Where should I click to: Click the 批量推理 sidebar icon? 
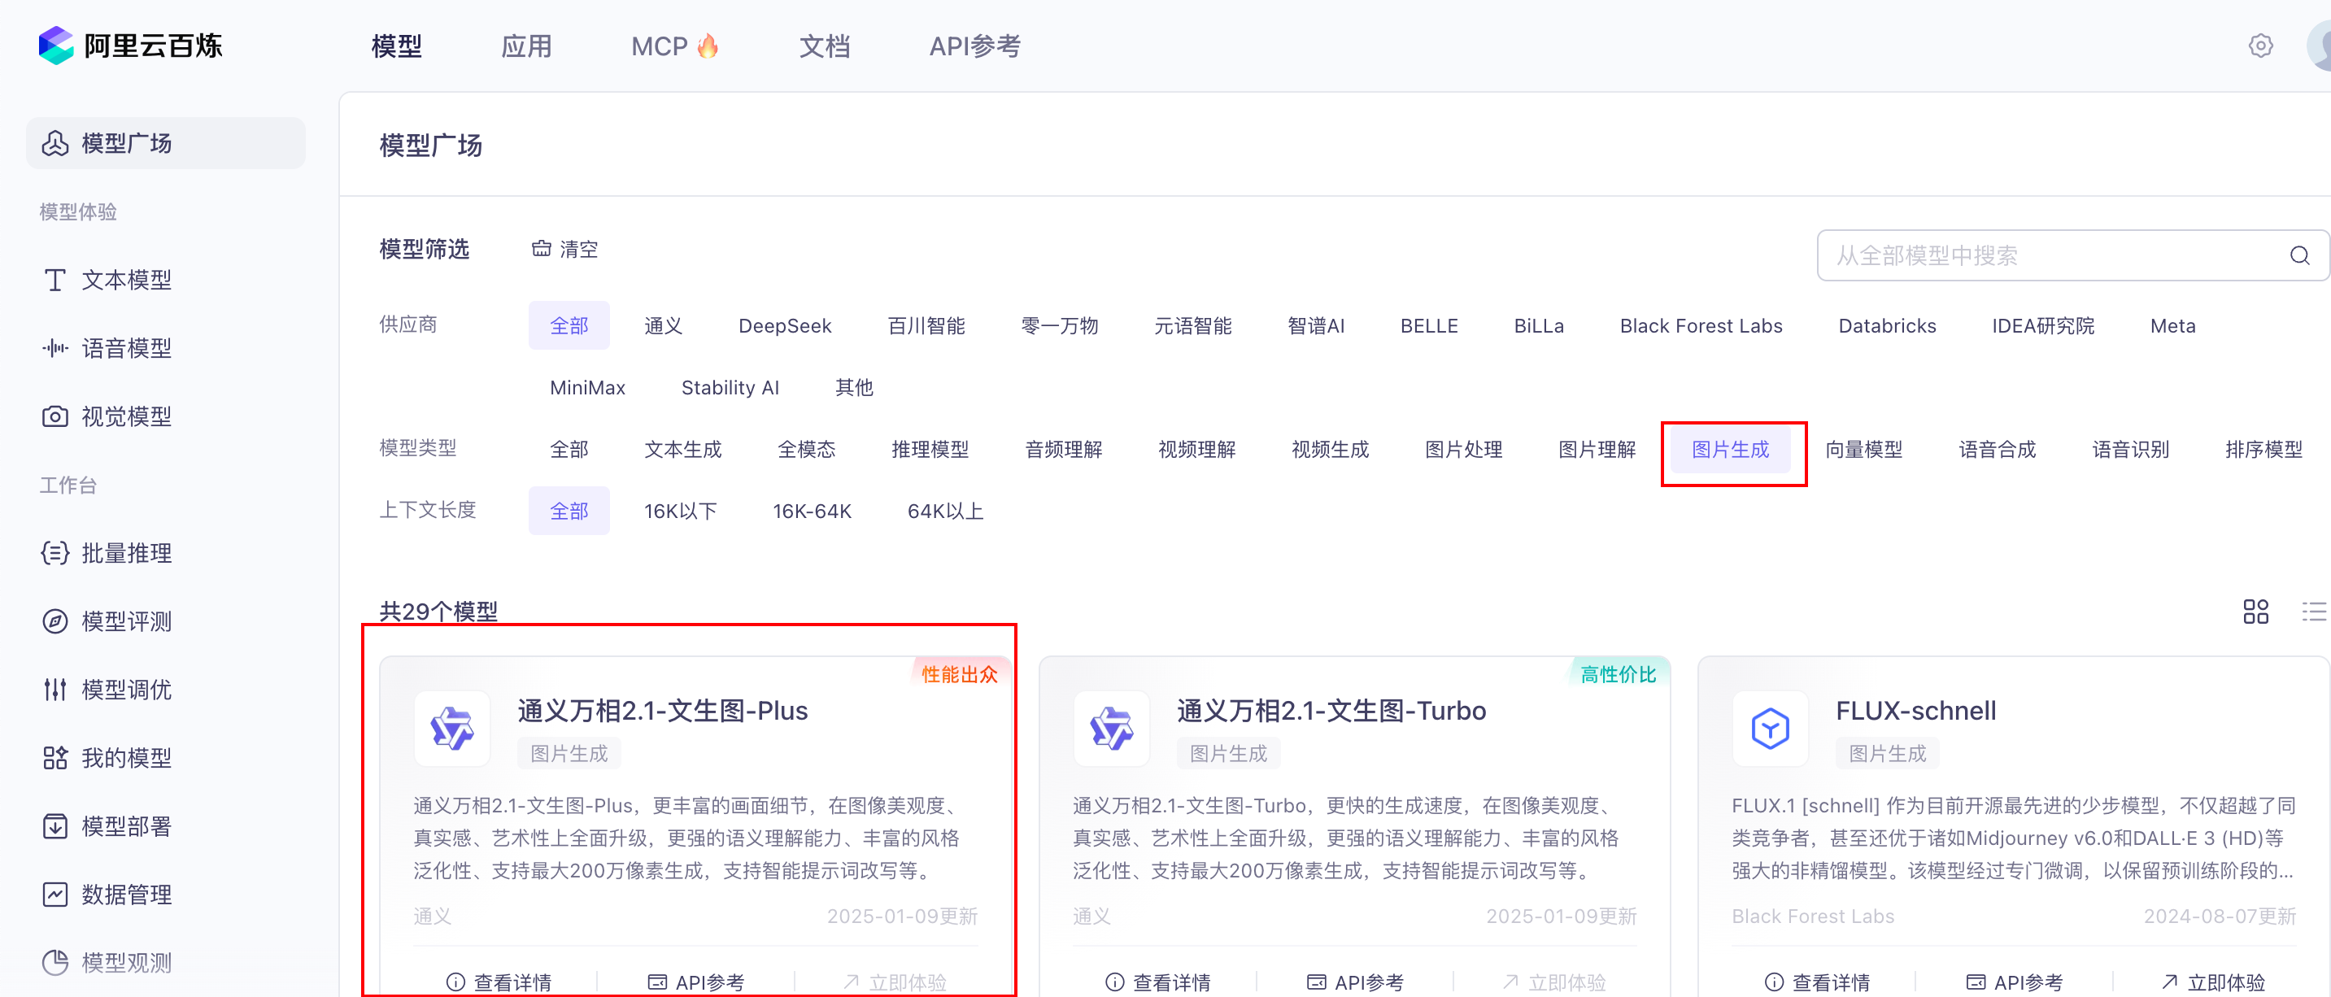pos(55,553)
